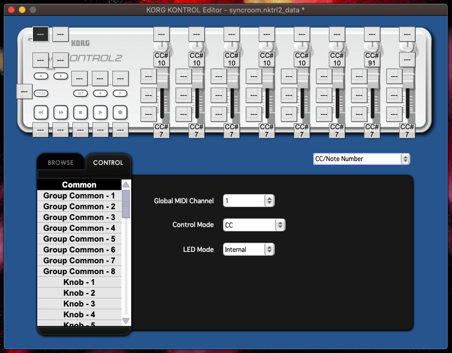Image resolution: width=452 pixels, height=353 pixels.
Task: Select Group Common - 5 in the list
Action: pos(79,239)
